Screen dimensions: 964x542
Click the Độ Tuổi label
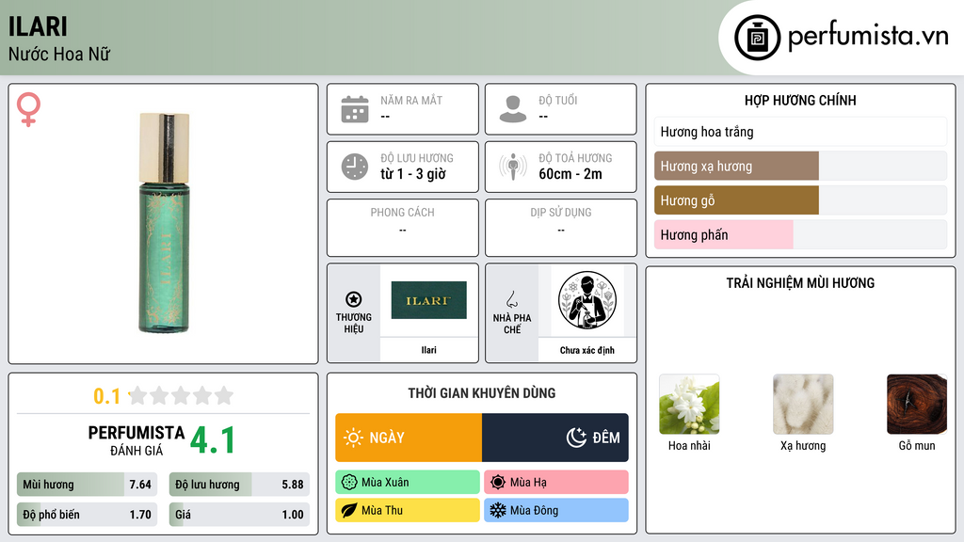[558, 100]
